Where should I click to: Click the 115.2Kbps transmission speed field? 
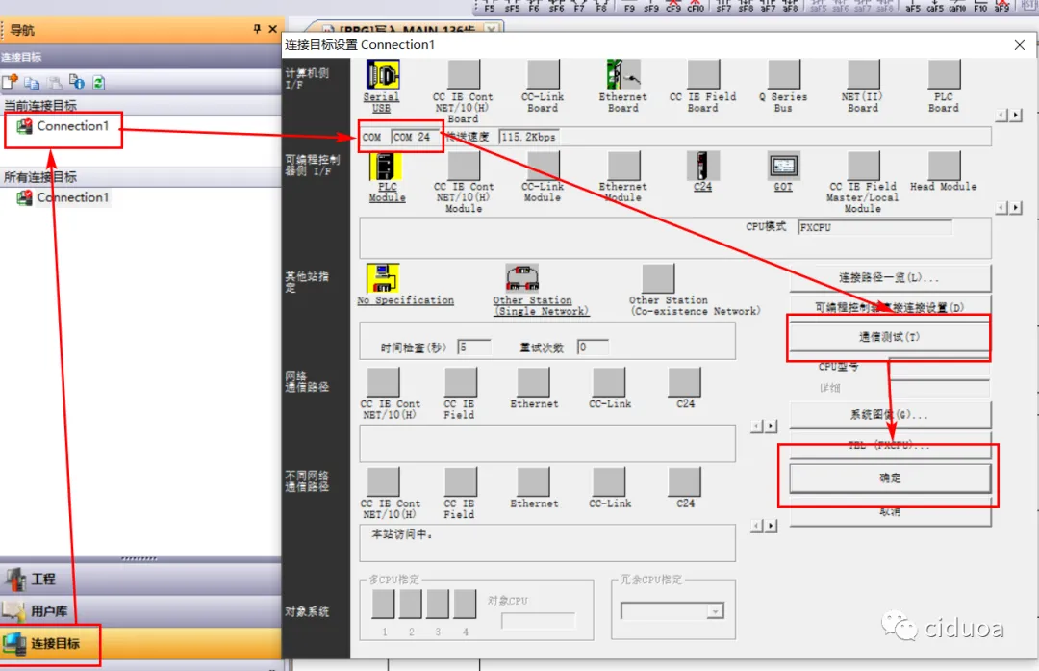[x=529, y=137]
